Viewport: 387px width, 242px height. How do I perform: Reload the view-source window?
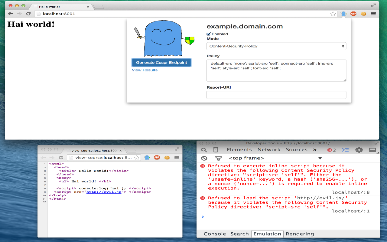click(x=61, y=158)
